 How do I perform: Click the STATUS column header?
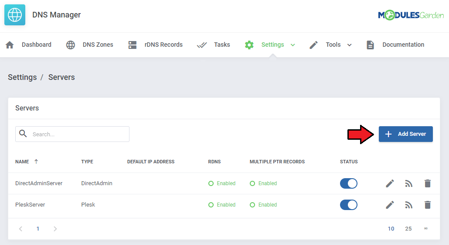pyautogui.click(x=349, y=162)
